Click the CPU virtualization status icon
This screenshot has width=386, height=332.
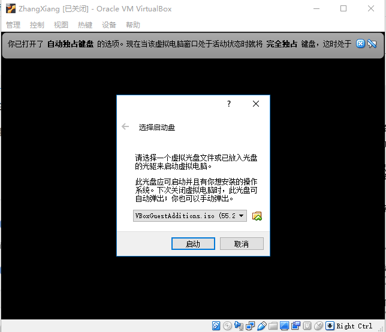307,325
